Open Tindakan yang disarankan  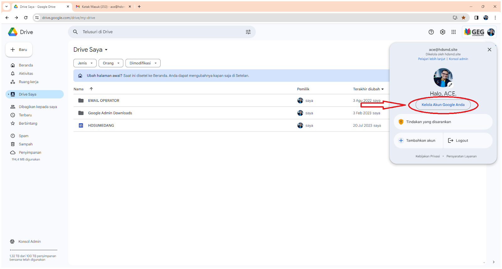(443, 122)
